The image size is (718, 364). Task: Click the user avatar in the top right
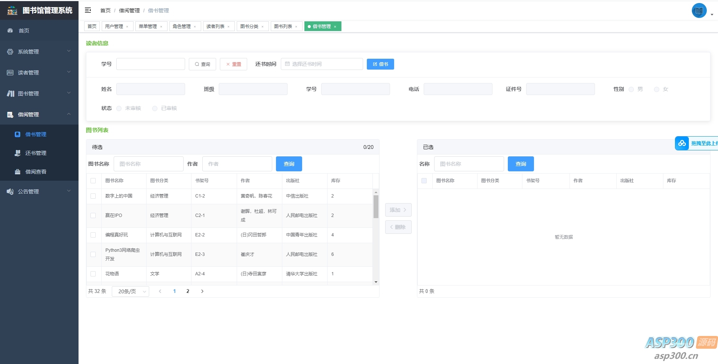click(699, 10)
